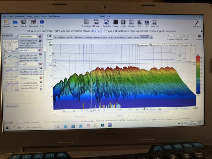The image size is (212, 159).
Task: Switch to the GD tab
Action: [x=106, y=37]
